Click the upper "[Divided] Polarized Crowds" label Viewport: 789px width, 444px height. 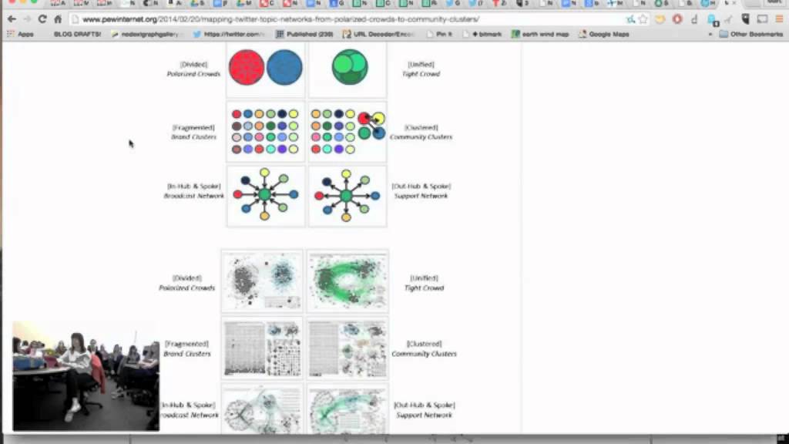(x=193, y=69)
